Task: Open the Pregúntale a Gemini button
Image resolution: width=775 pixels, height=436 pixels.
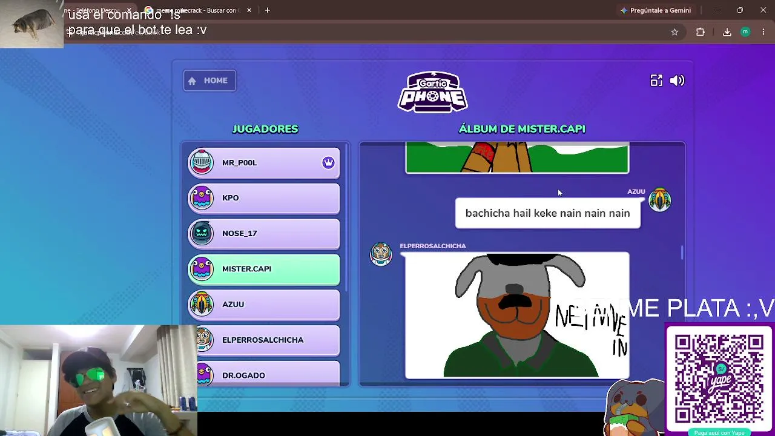Action: [x=656, y=10]
